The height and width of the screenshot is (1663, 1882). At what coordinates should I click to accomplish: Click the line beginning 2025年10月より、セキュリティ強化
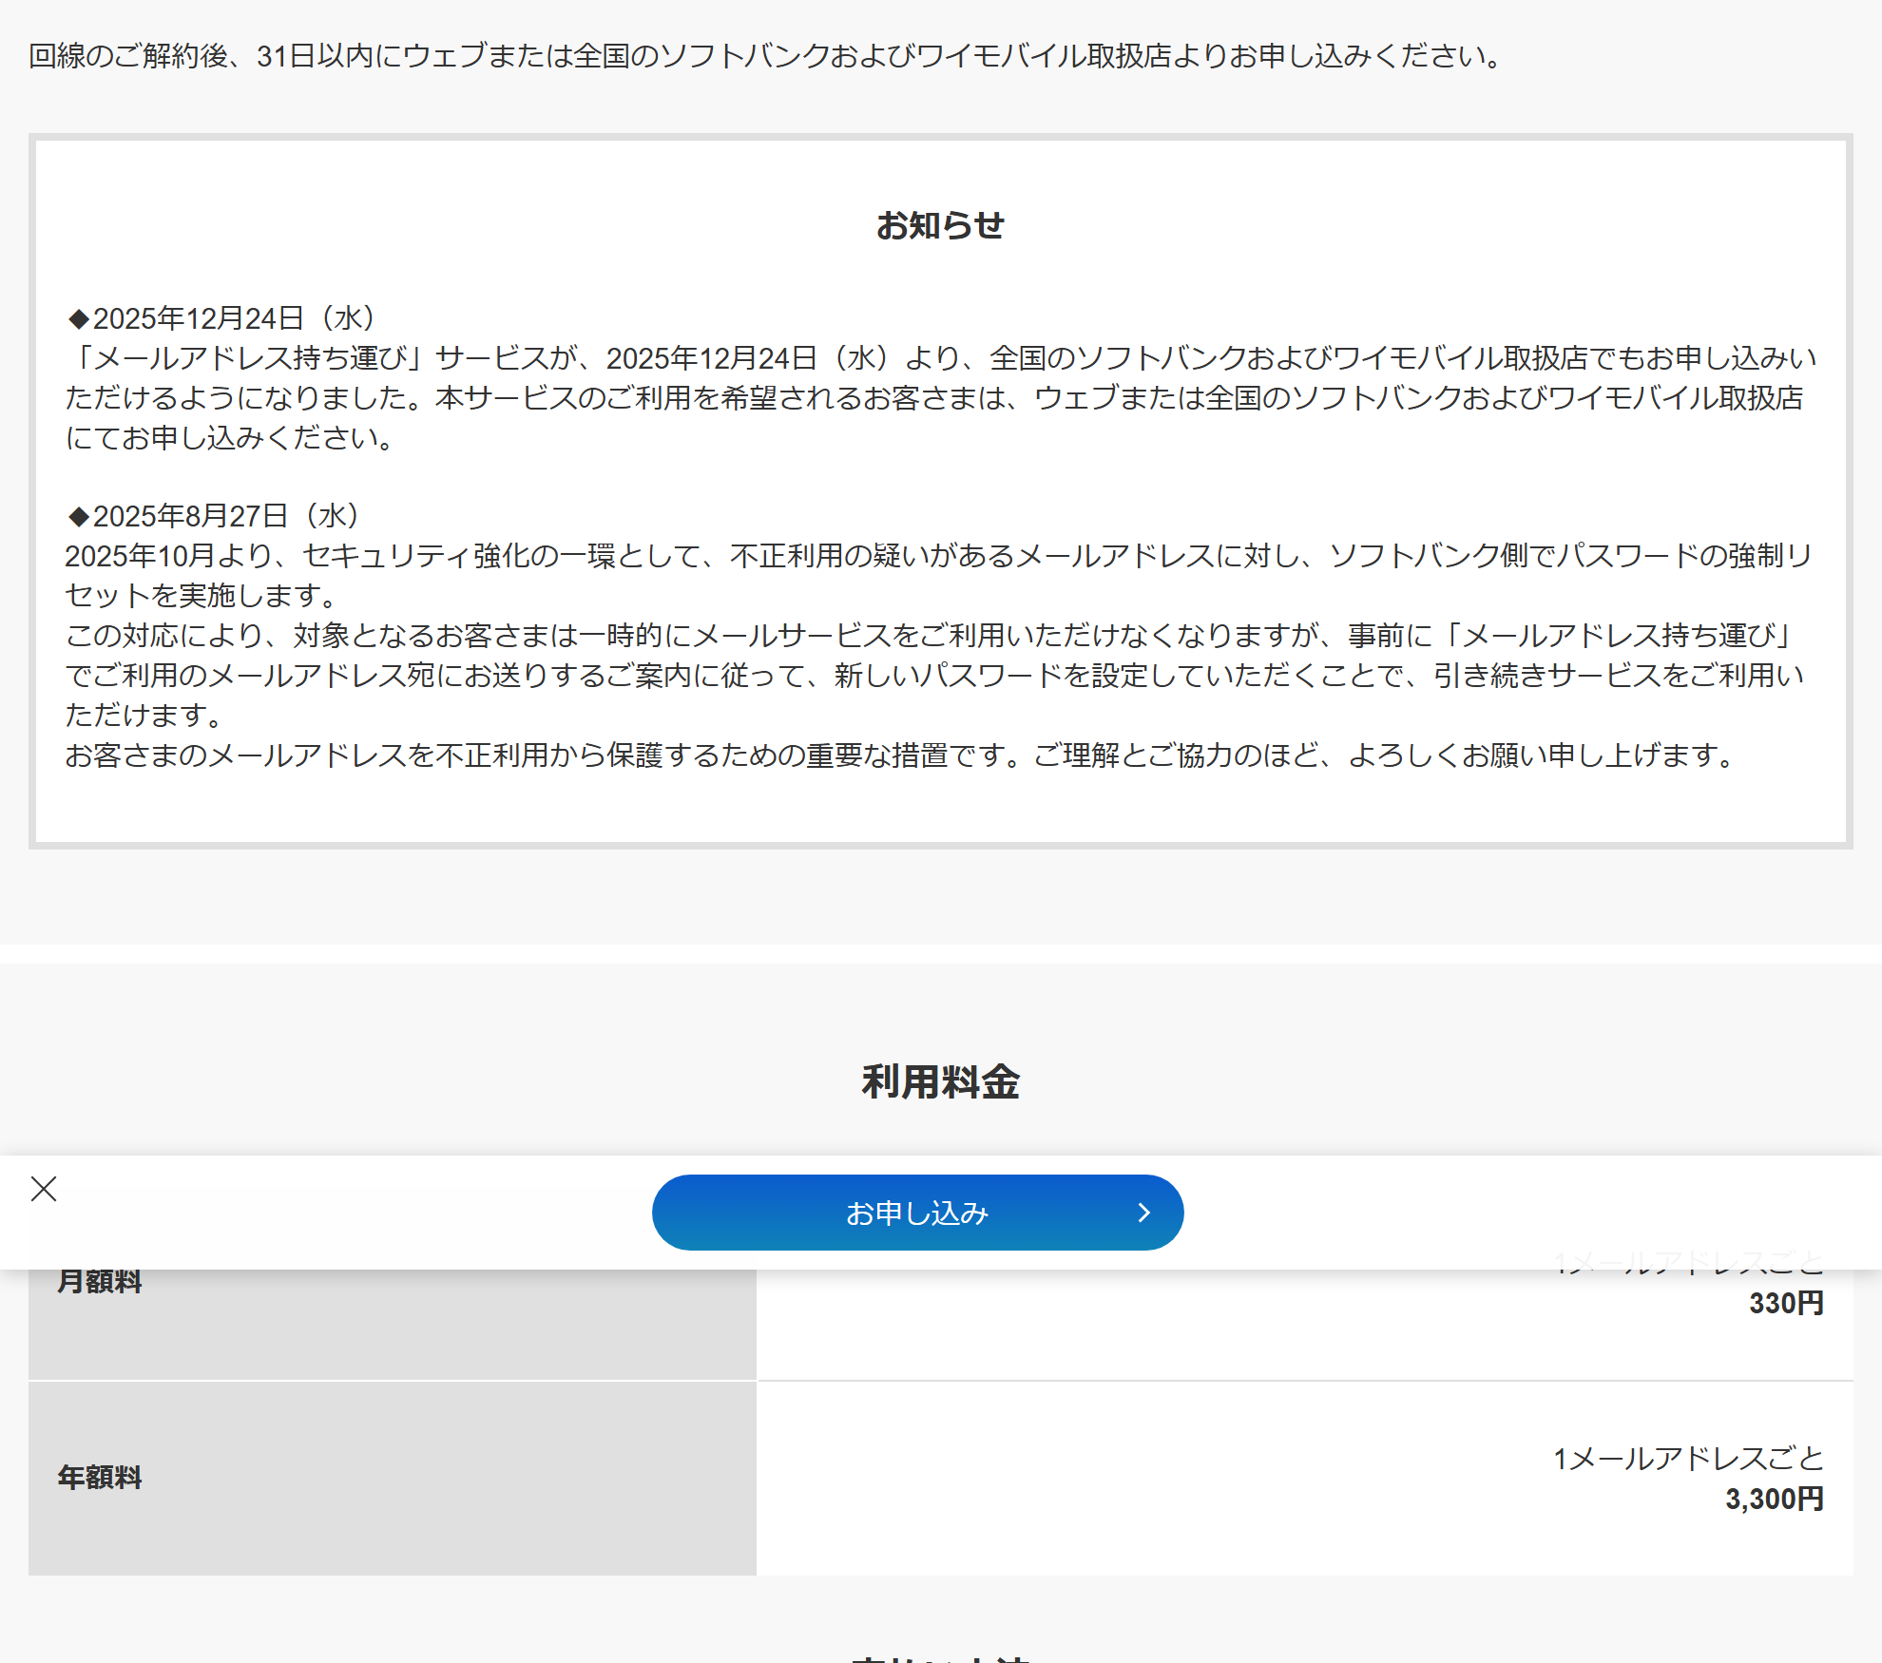939,555
